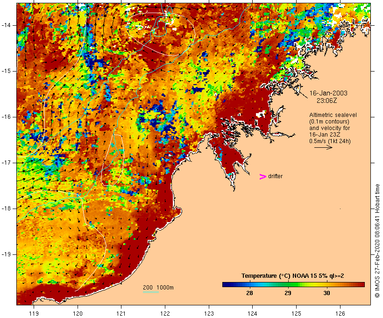Click the cyan 200m isobath legend line
The image size is (383, 318).
tap(151, 292)
